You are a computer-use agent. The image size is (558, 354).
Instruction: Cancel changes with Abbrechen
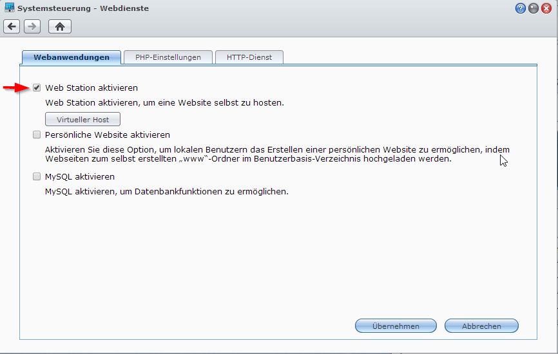tap(481, 326)
